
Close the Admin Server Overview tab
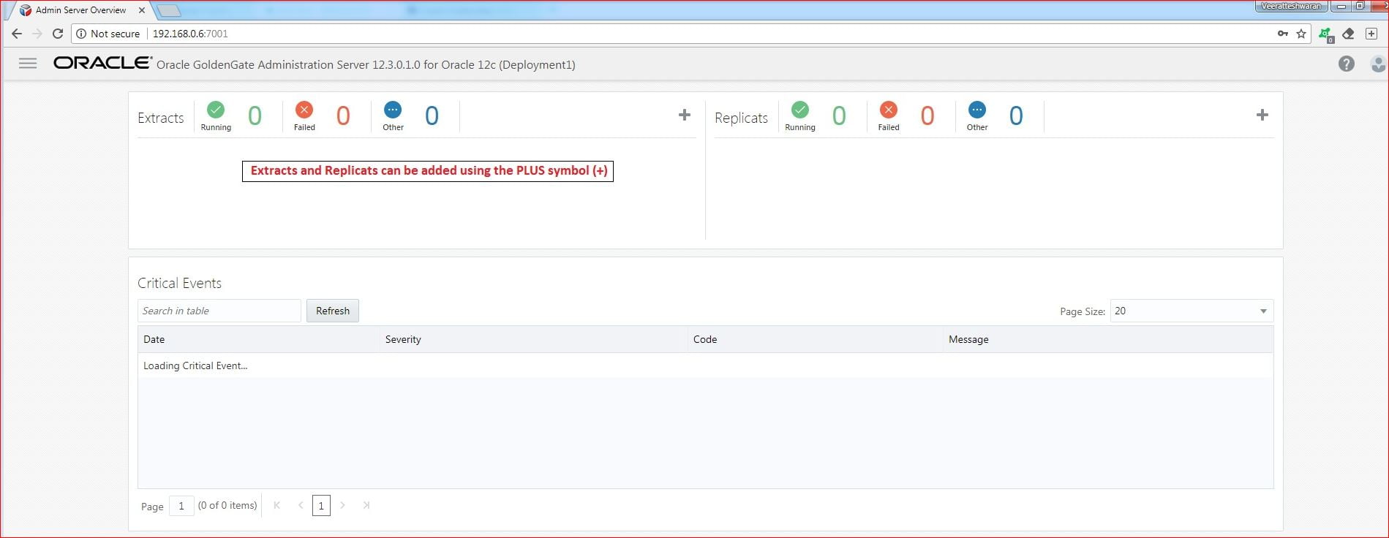[x=142, y=10]
